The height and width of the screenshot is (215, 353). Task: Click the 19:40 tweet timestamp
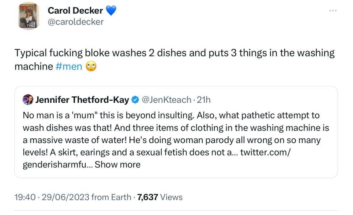click(x=24, y=197)
